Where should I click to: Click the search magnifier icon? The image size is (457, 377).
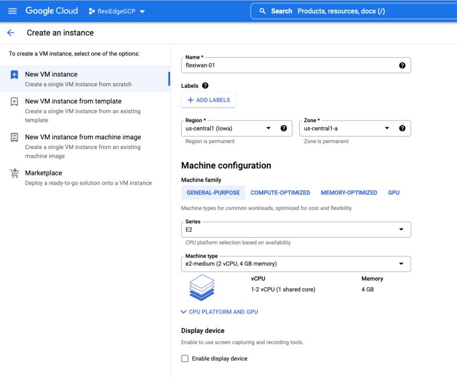tap(262, 10)
